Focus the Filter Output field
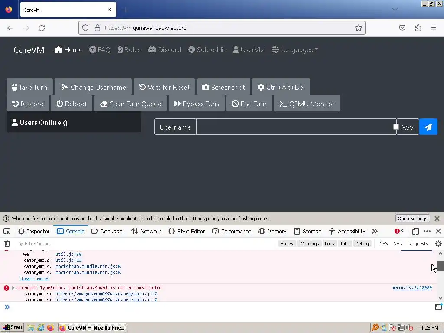The height and width of the screenshot is (333, 444). pos(146,244)
